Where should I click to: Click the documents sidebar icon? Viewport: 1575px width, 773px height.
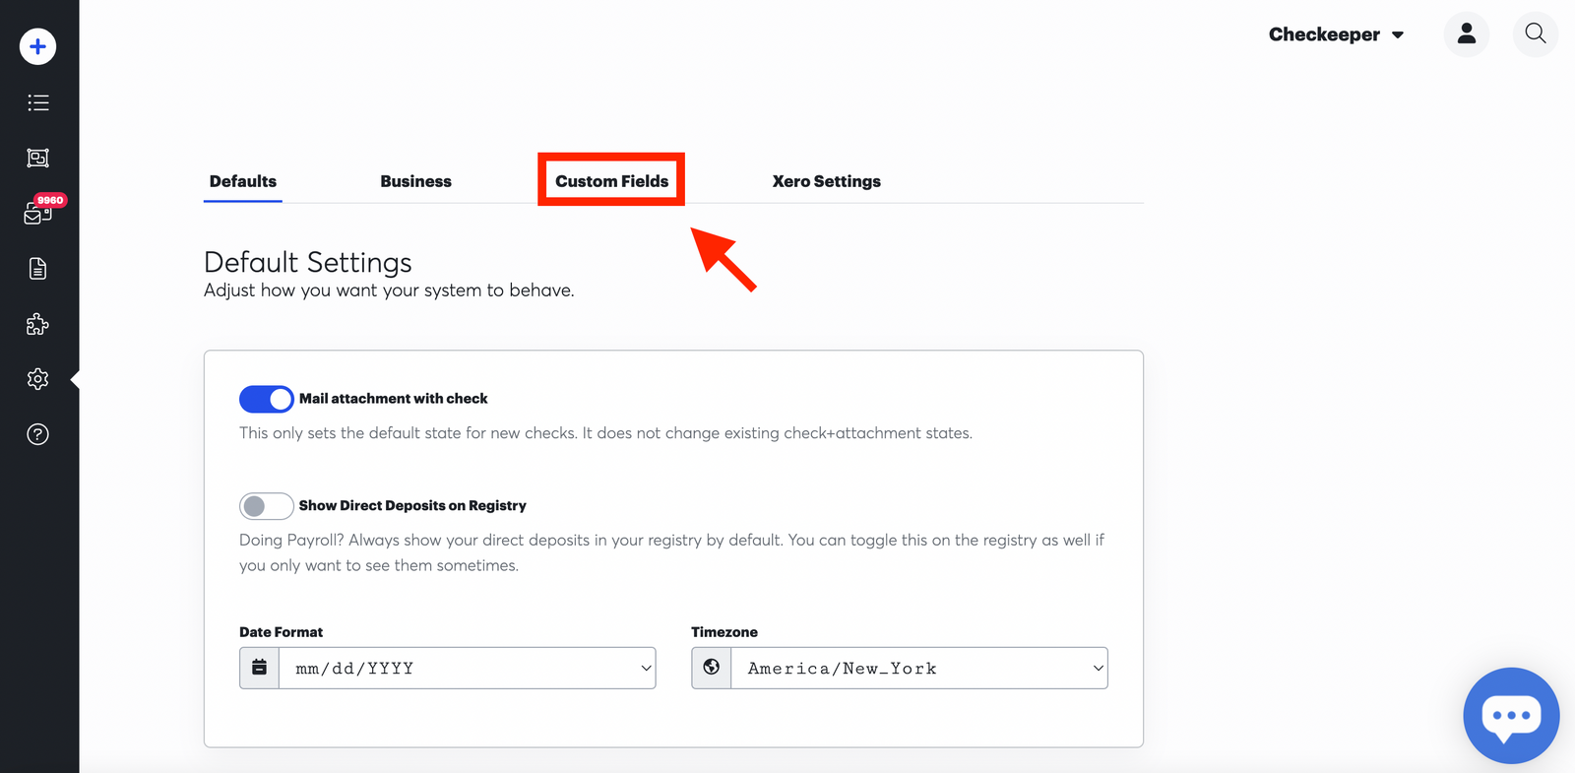[37, 268]
